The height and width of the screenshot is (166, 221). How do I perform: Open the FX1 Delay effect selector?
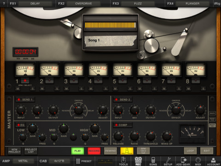(35, 4)
